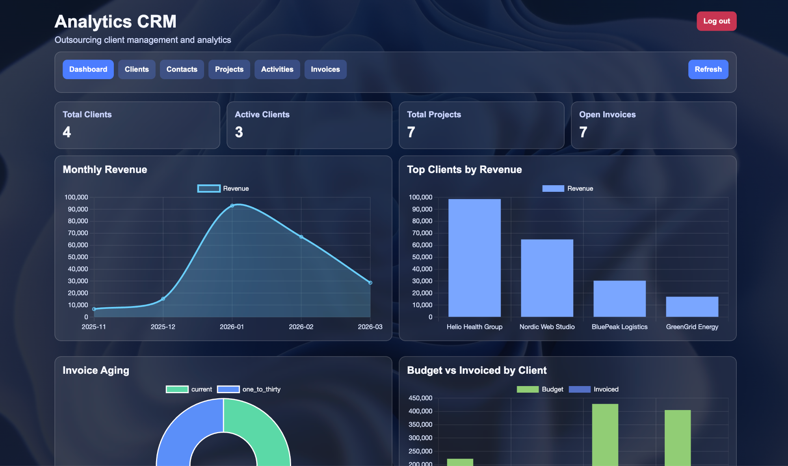This screenshot has height=466, width=788.
Task: Toggle the Budget legend in Budget vs Invoiced
Action: point(540,389)
